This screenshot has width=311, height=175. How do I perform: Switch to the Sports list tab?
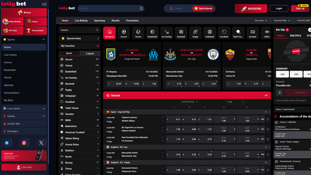point(69,53)
